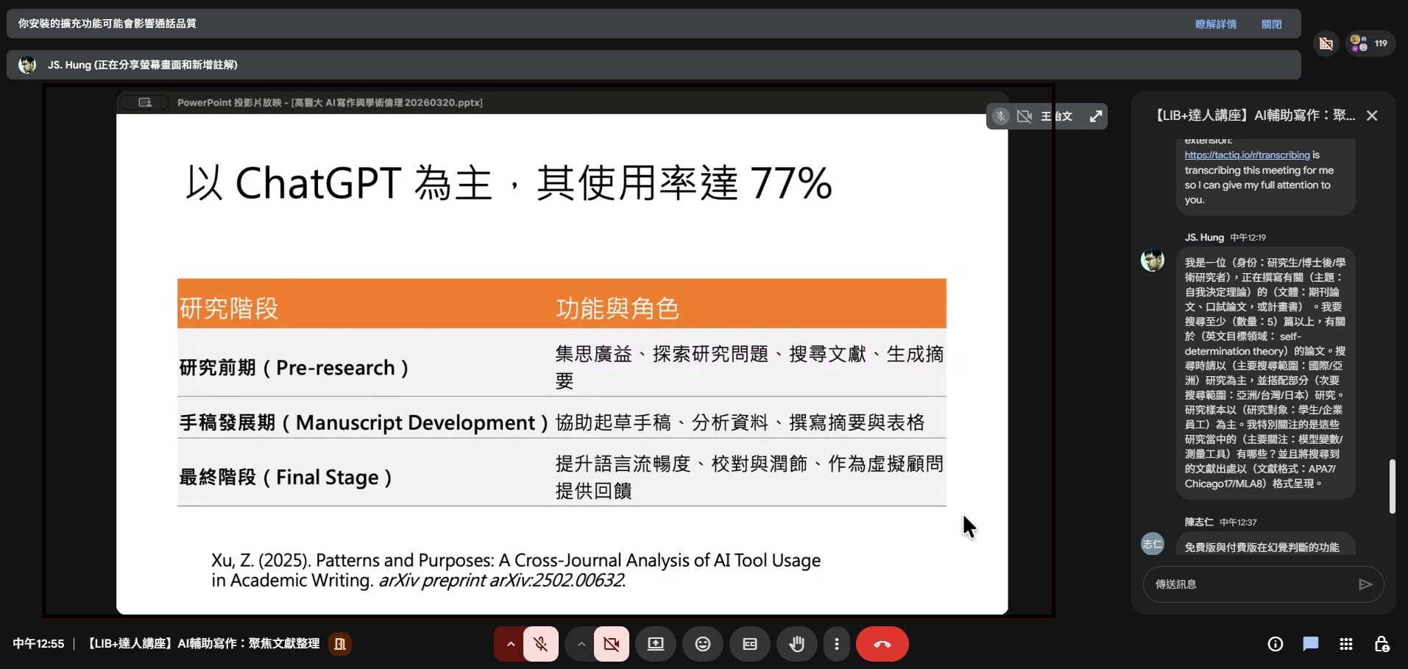This screenshot has width=1408, height=669.
Task: Expand audio settings chevron
Action: point(510,644)
